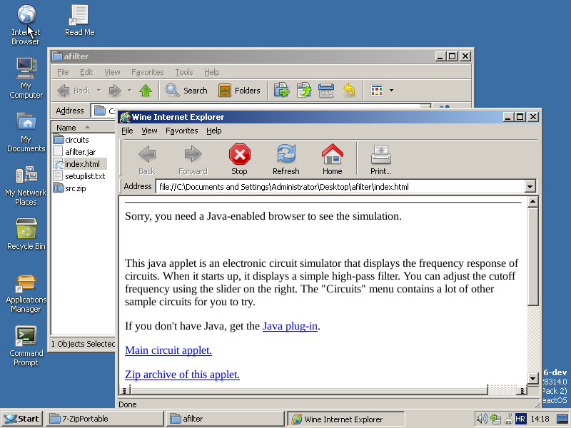
Task: Open the Edit menu in the afilter window
Action: click(x=86, y=72)
